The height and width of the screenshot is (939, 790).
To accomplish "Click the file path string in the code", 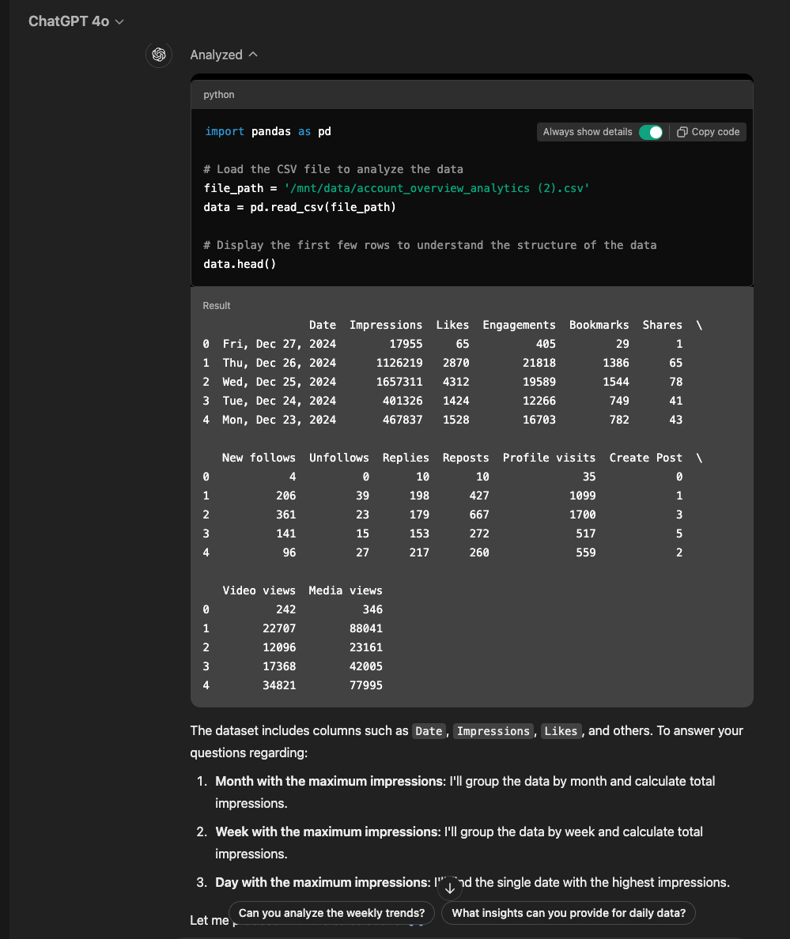I will (x=437, y=189).
